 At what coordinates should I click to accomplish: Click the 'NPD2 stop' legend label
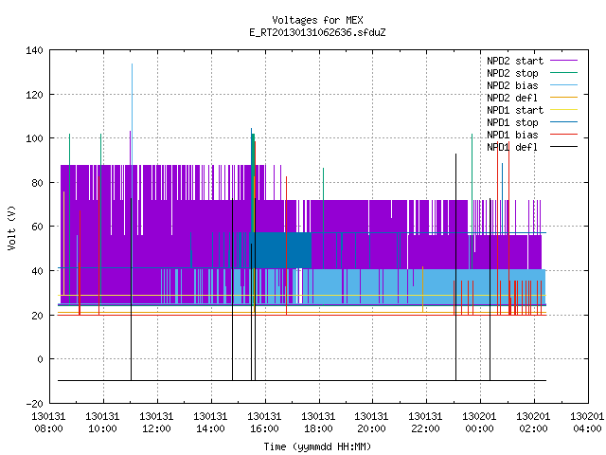pyautogui.click(x=512, y=73)
